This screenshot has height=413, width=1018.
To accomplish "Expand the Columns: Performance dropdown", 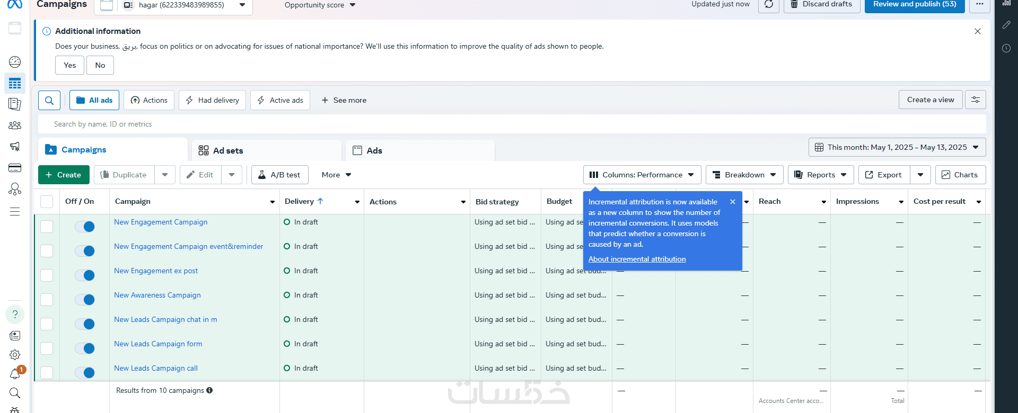I will coord(642,175).
